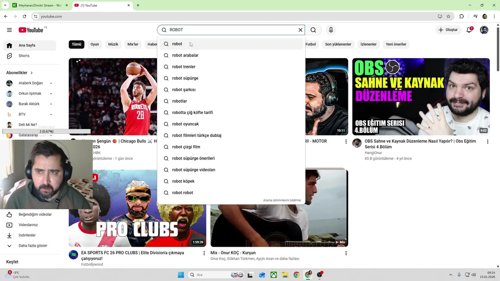
Task: Go to Ana Sayfa in sidebar
Action: click(30, 45)
